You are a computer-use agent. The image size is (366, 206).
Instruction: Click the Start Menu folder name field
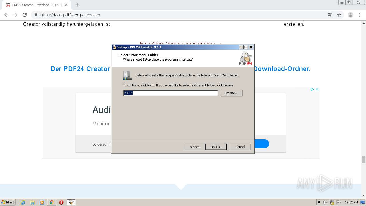[170, 93]
